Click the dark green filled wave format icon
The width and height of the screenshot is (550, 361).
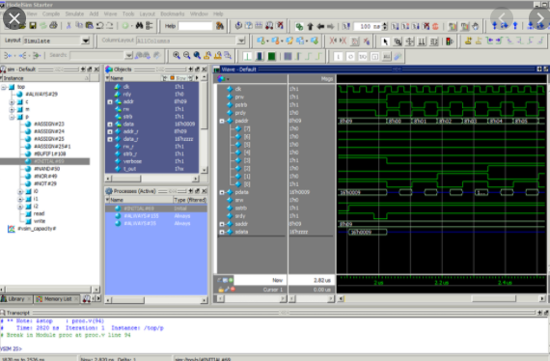[x=271, y=56]
